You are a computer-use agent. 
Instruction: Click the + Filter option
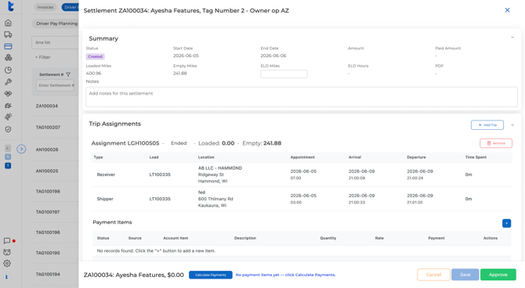tap(43, 57)
